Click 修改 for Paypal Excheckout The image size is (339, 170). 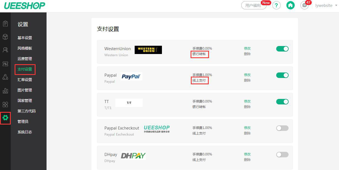247,128
